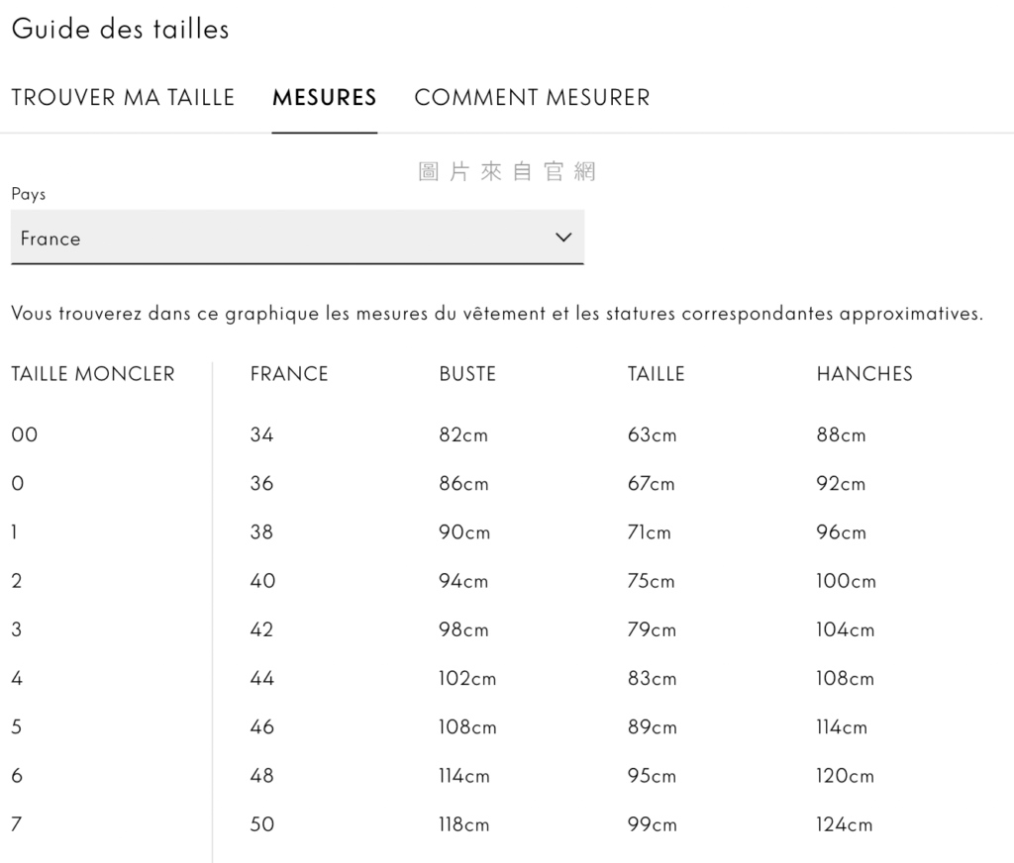This screenshot has width=1014, height=863.
Task: Click the HANCHES column header
Action: [864, 374]
